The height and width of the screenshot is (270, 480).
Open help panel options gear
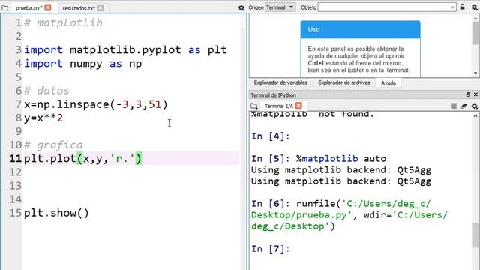click(475, 7)
